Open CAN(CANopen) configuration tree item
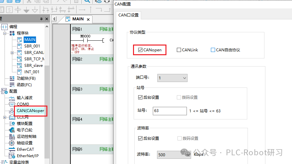Screen dimensions: 292x164 pyautogui.click(x=30, y=111)
